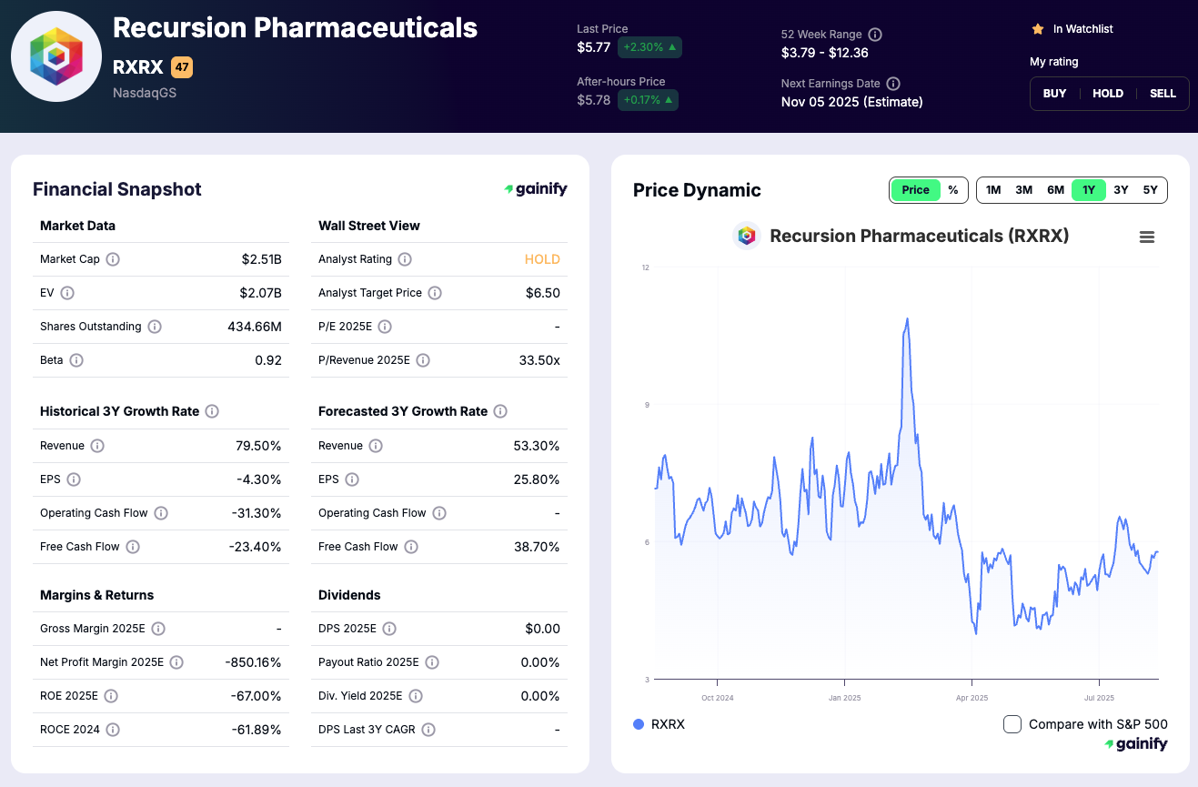Viewport: 1198px width, 787px height.
Task: Click the $2.51B Market Cap value
Action: pyautogui.click(x=262, y=259)
